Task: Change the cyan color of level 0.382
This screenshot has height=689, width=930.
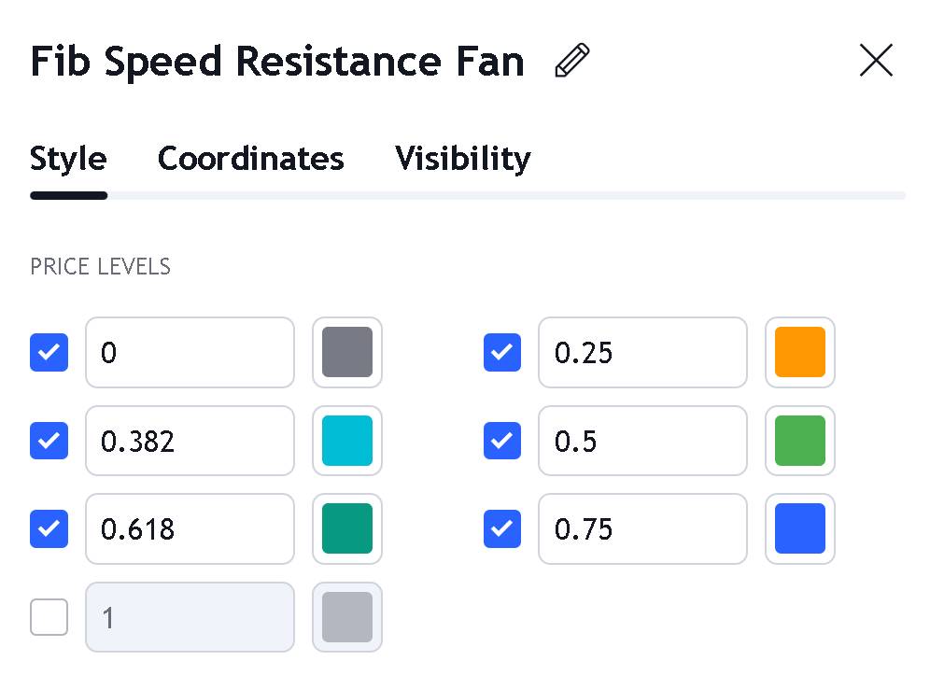Action: coord(347,441)
